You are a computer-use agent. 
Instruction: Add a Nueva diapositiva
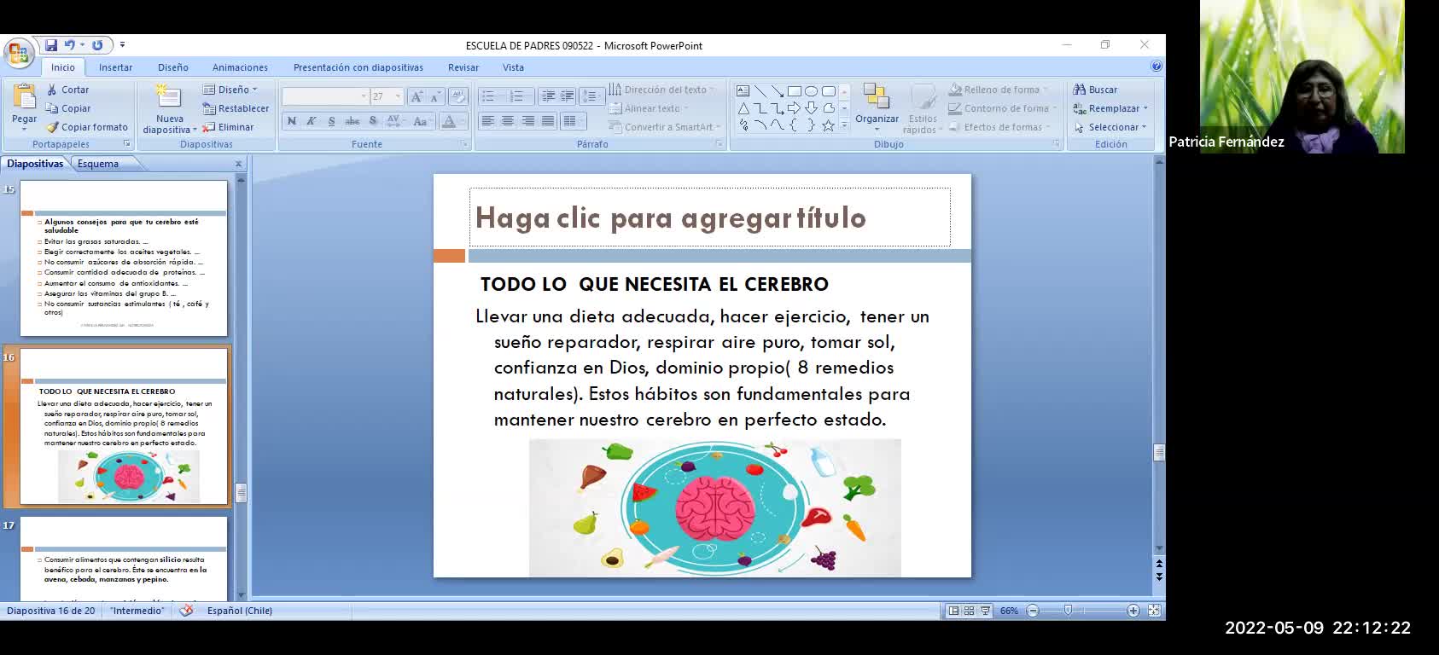click(x=169, y=107)
